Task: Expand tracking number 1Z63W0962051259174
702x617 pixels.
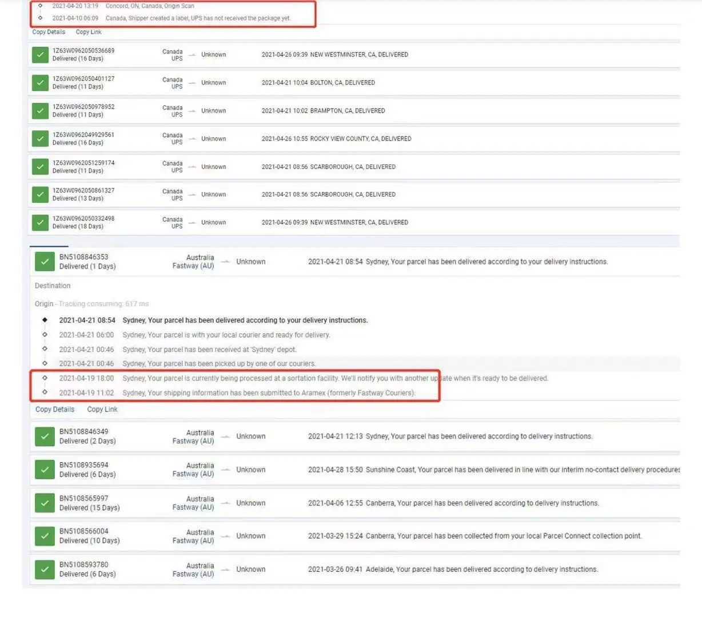Action: (83, 162)
